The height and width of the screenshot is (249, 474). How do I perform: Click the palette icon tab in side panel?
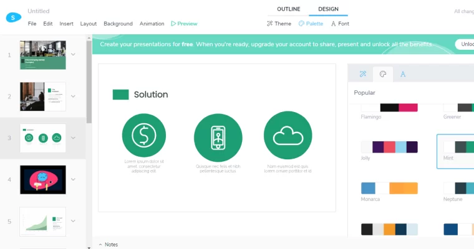tap(383, 74)
